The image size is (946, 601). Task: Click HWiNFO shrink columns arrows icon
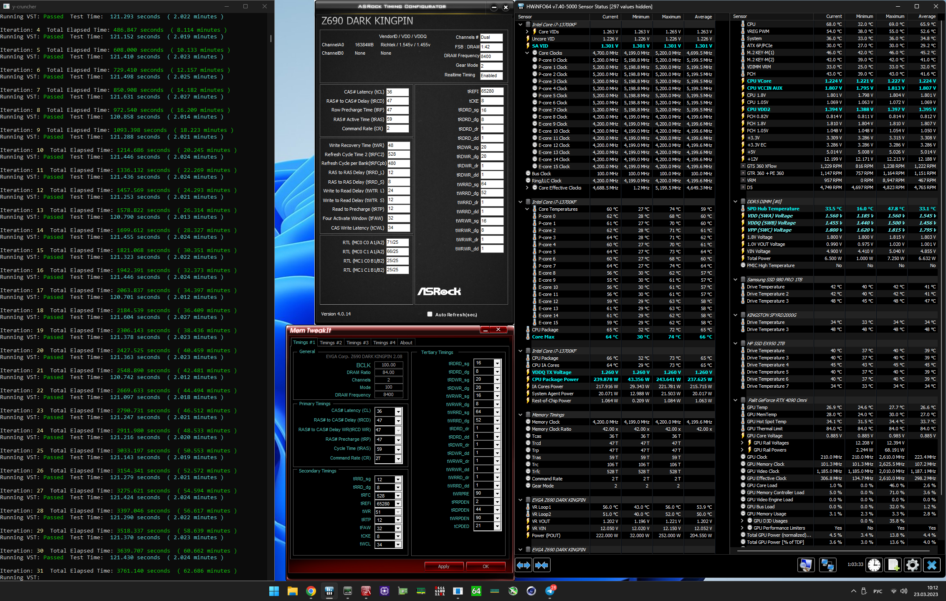pos(541,565)
